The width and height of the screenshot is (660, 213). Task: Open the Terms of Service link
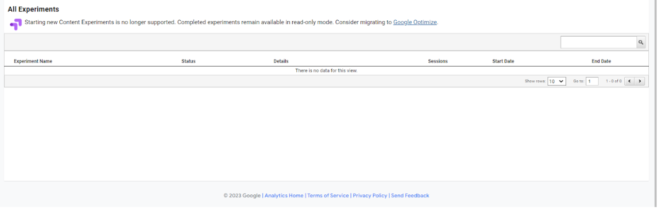(x=328, y=195)
